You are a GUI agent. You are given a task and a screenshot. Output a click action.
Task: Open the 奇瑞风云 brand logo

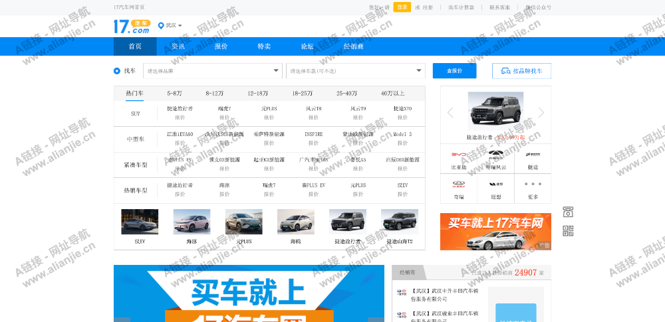tap(495, 154)
